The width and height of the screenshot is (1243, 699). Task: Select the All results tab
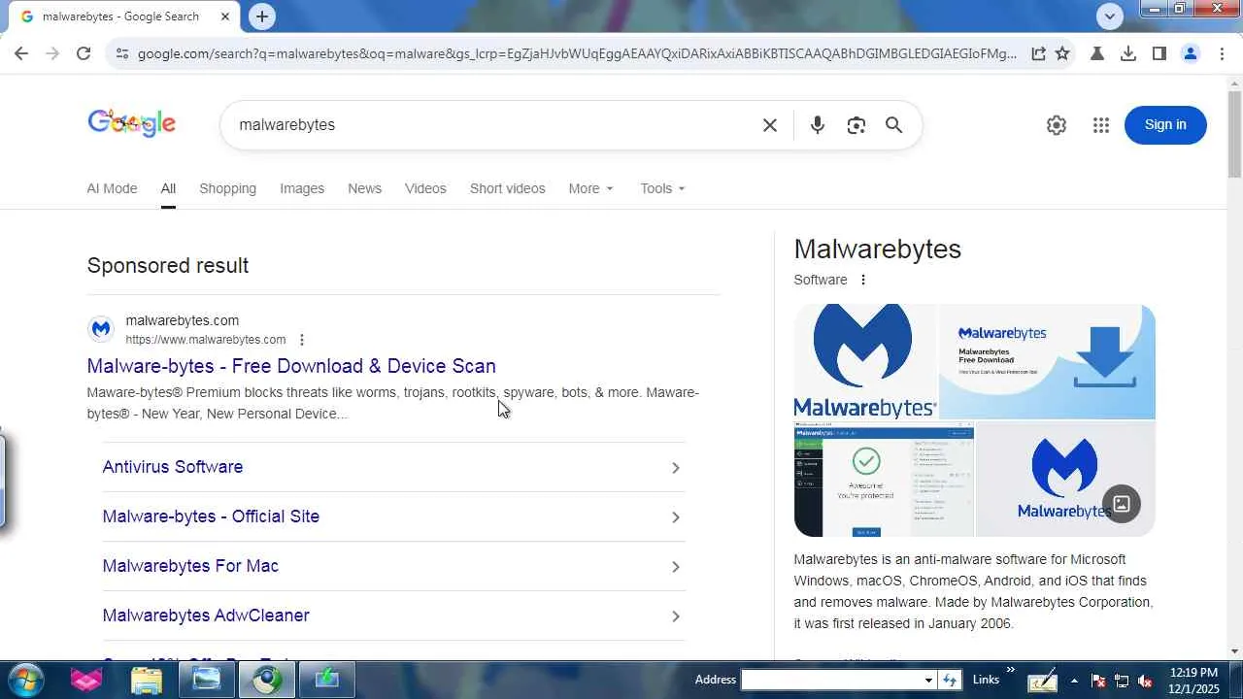pyautogui.click(x=168, y=188)
